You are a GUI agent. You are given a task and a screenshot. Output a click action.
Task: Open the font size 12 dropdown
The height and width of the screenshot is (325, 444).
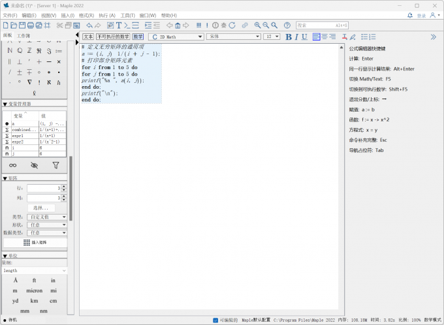pos(272,37)
